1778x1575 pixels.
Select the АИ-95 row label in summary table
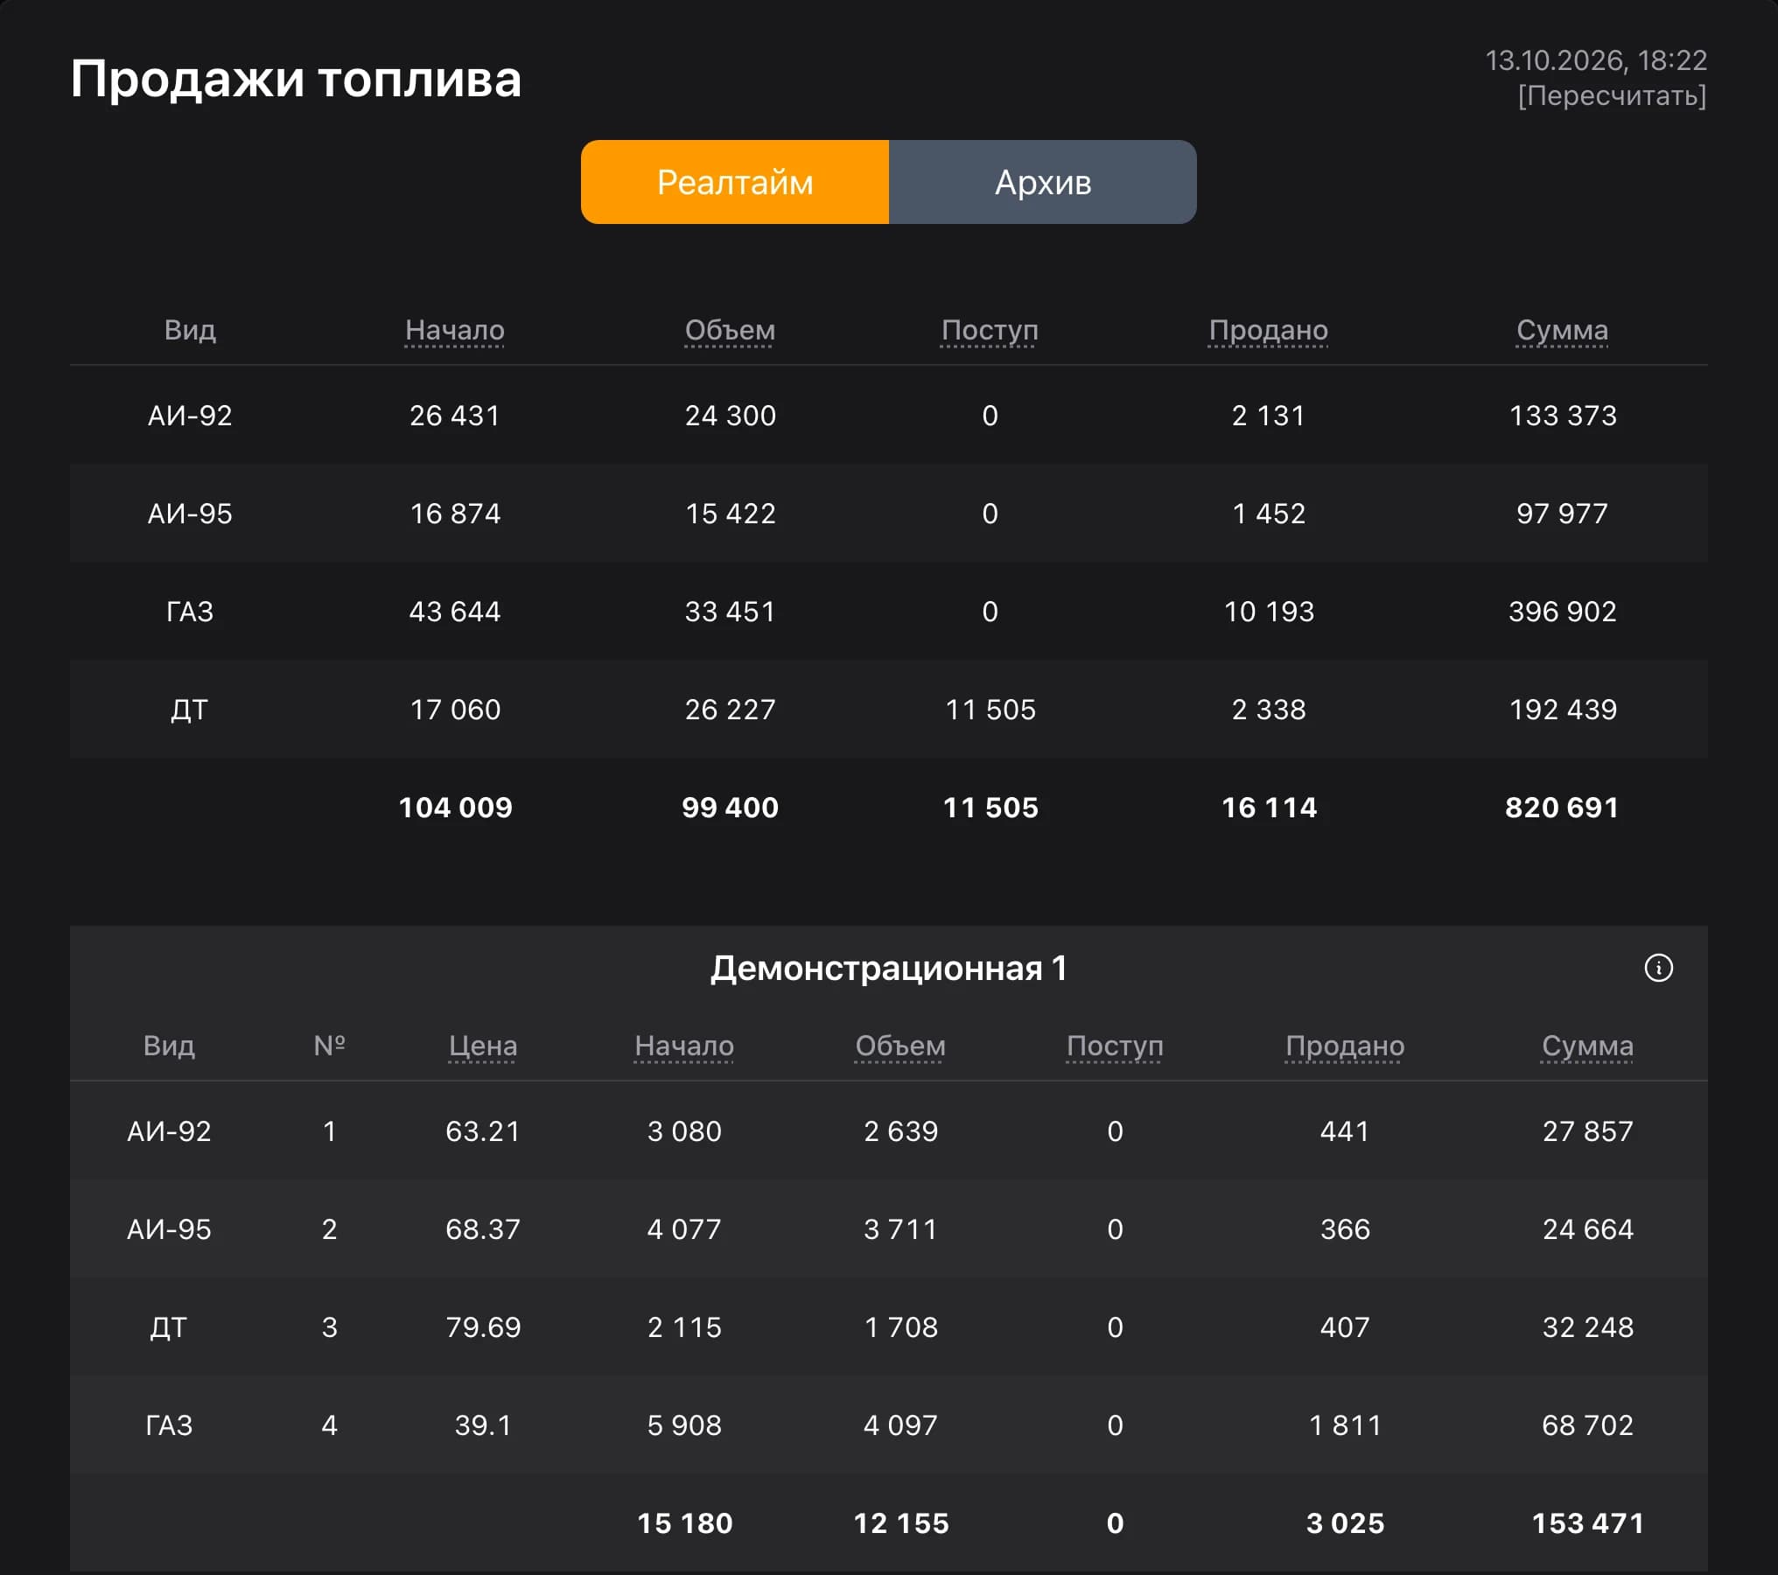point(190,514)
